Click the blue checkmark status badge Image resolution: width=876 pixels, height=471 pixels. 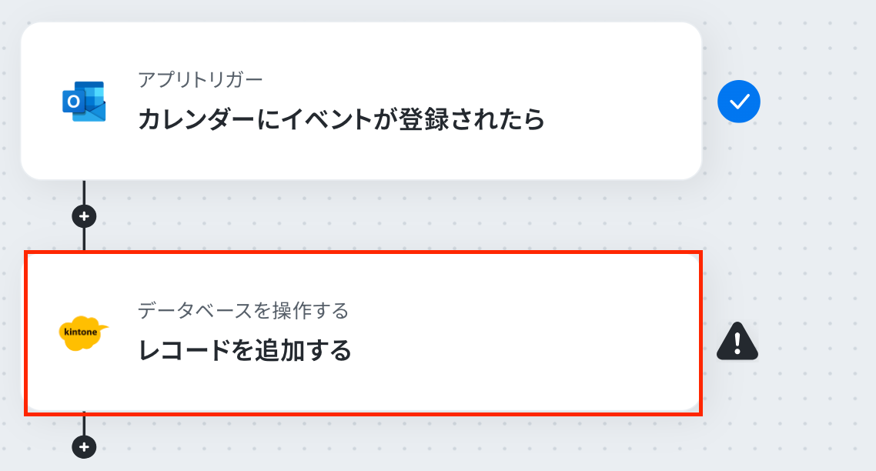click(x=738, y=102)
